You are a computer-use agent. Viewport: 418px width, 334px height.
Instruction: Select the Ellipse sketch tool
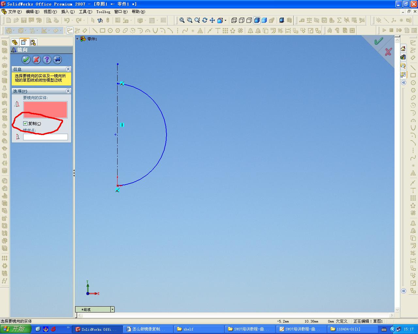click(125, 31)
